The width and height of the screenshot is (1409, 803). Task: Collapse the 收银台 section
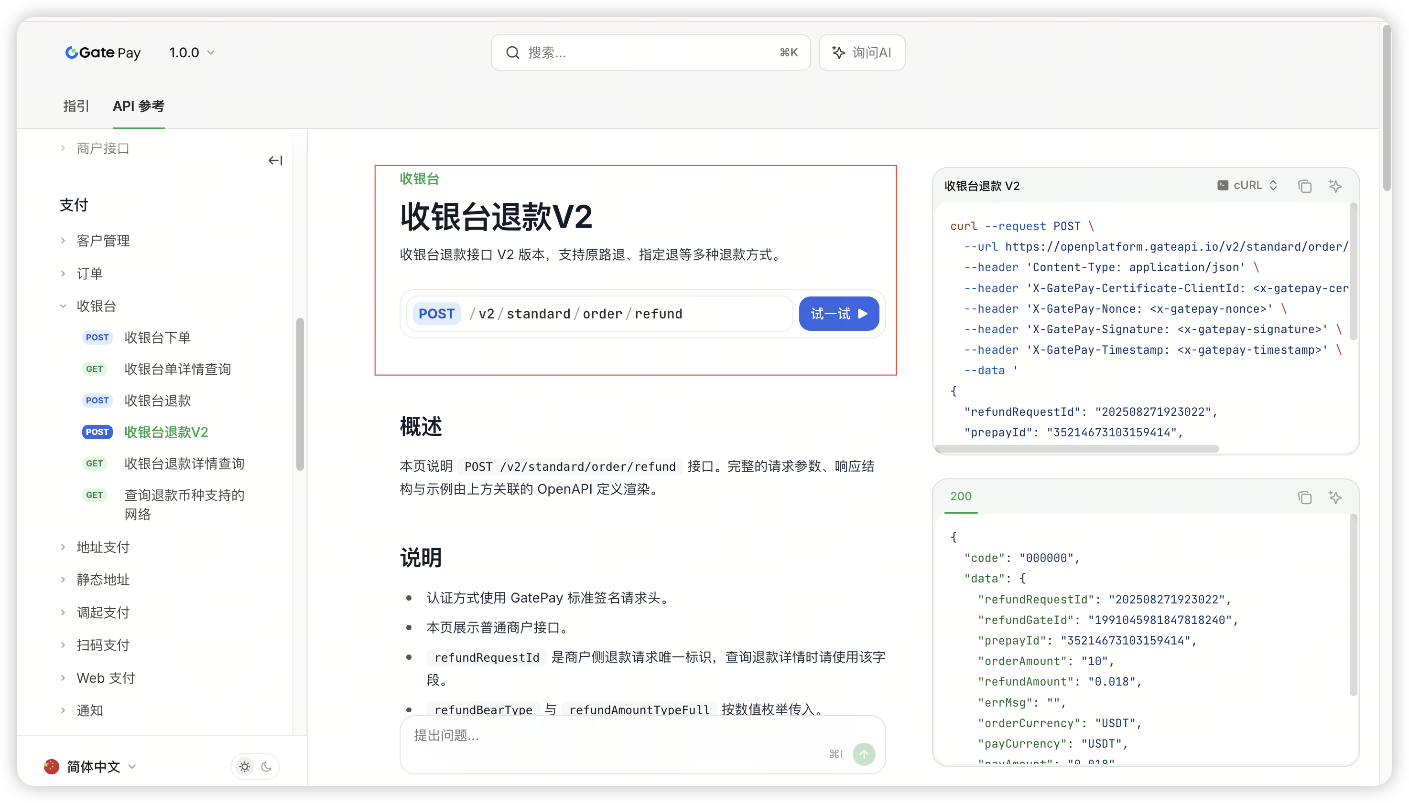click(x=88, y=306)
